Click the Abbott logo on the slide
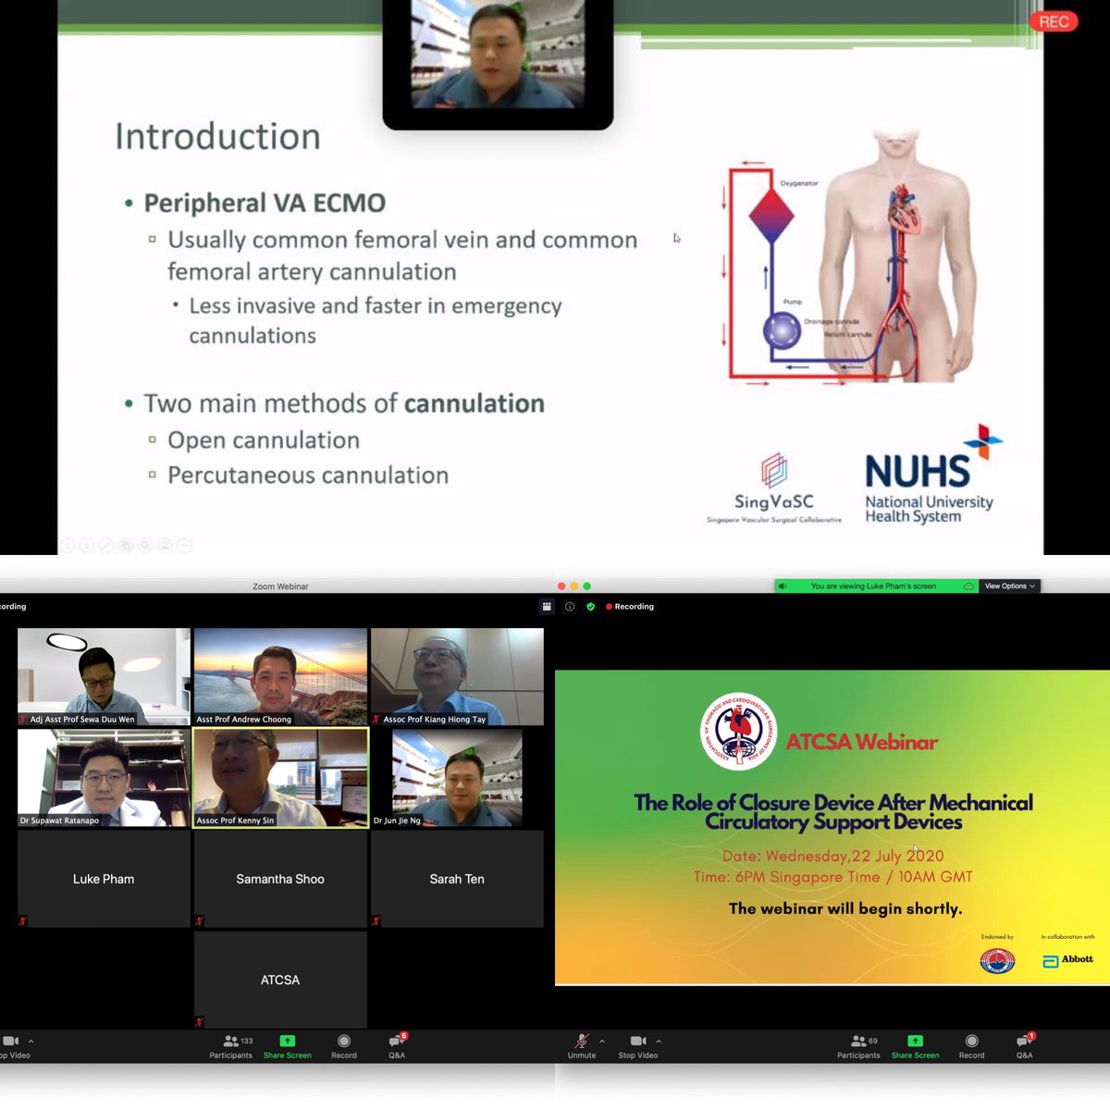This screenshot has height=1110, width=1110. (1068, 960)
